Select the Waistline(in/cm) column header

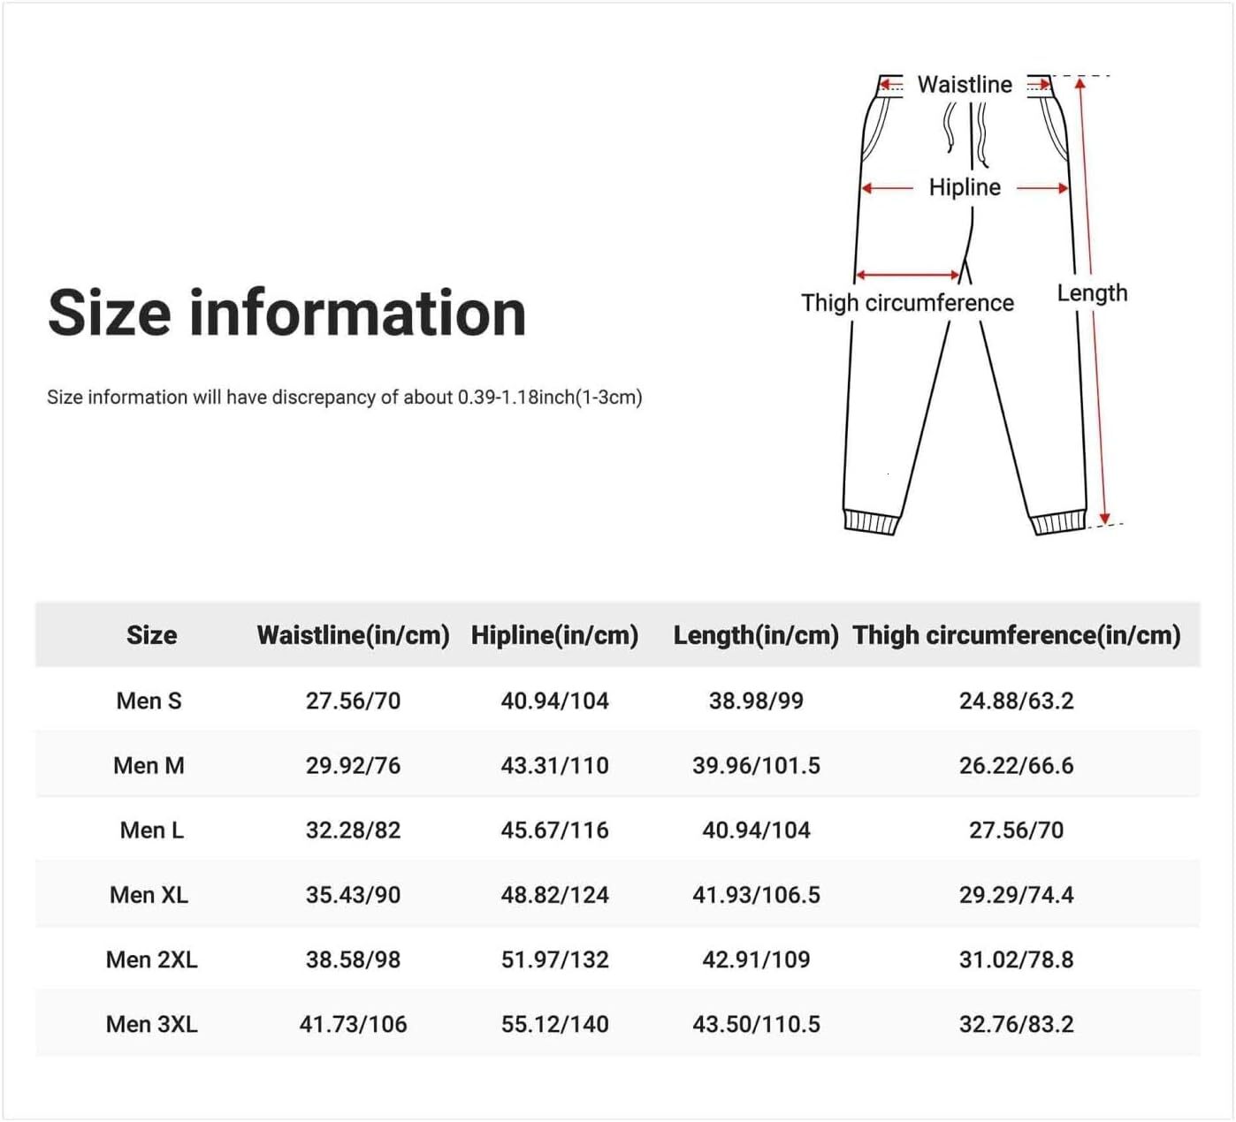(353, 635)
